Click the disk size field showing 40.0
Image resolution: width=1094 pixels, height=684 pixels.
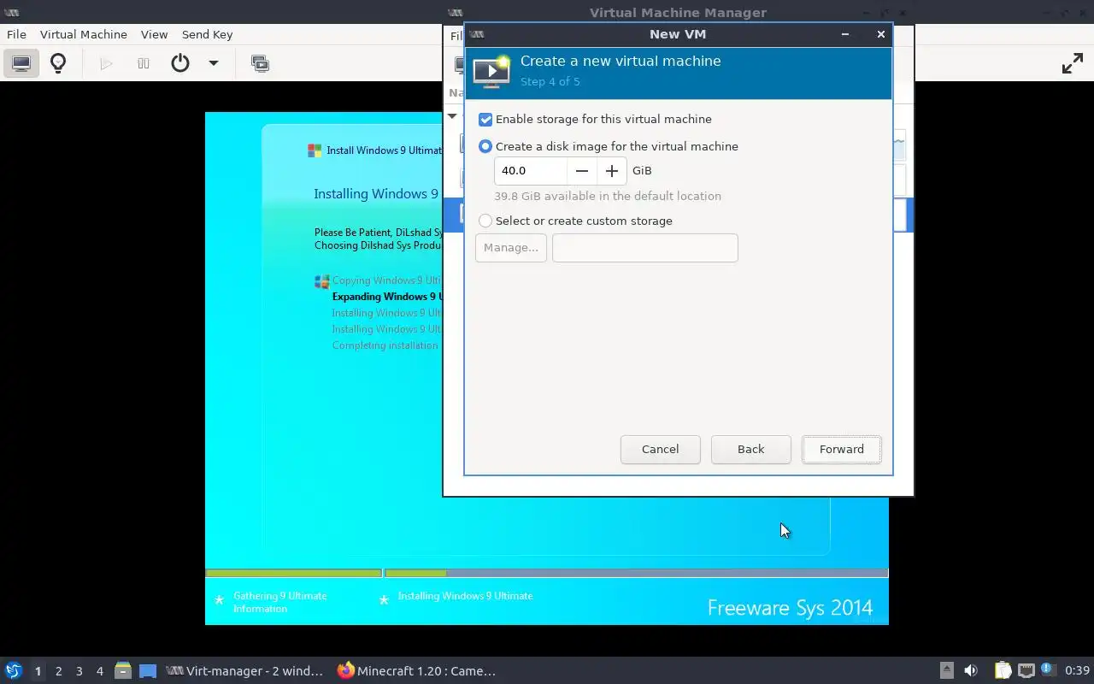pos(530,171)
